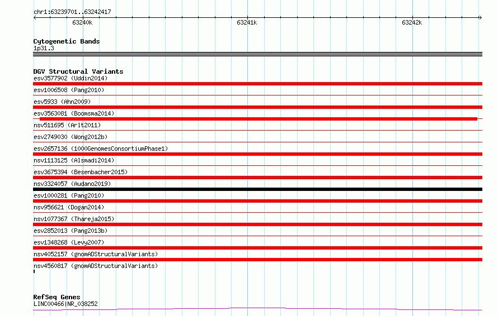The height and width of the screenshot is (316, 498).
Task: Click the 63240k ruler tick label
Action: tap(82, 23)
